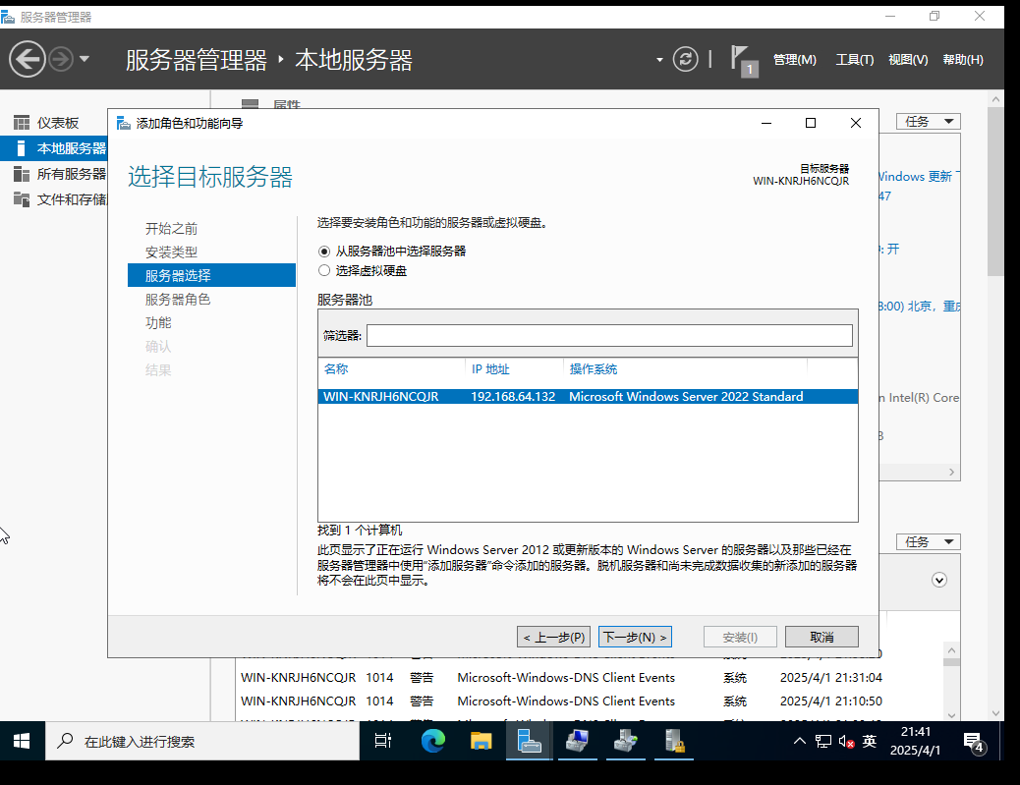Select 从服务器池中选择服务器 radio button
Screen dimensions: 1020x785
324,252
